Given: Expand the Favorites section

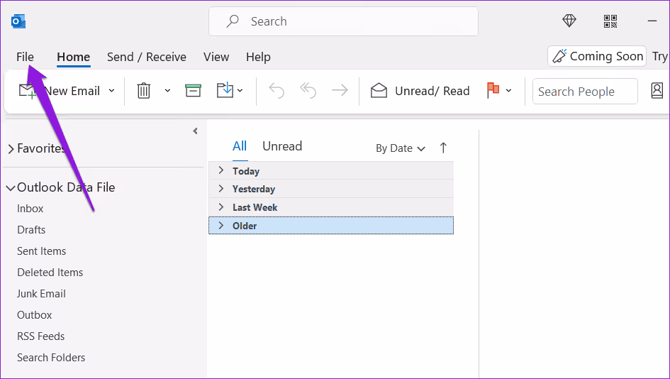Looking at the screenshot, I should pos(11,149).
